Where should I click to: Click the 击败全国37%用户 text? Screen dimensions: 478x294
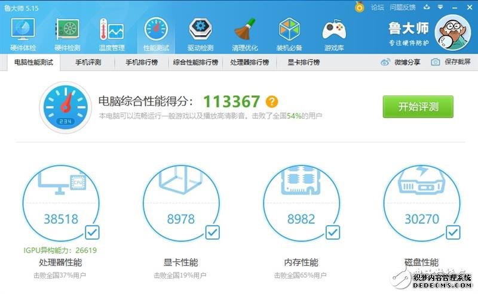pyautogui.click(x=59, y=276)
